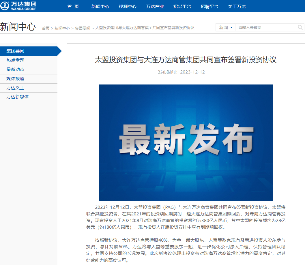Select 万达义工 in the sidebar
305x265 pixels.
click(x=29, y=88)
